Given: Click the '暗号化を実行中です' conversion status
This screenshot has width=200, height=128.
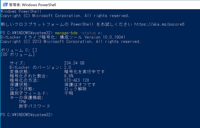Looking at the screenshot, I should click(84, 72).
